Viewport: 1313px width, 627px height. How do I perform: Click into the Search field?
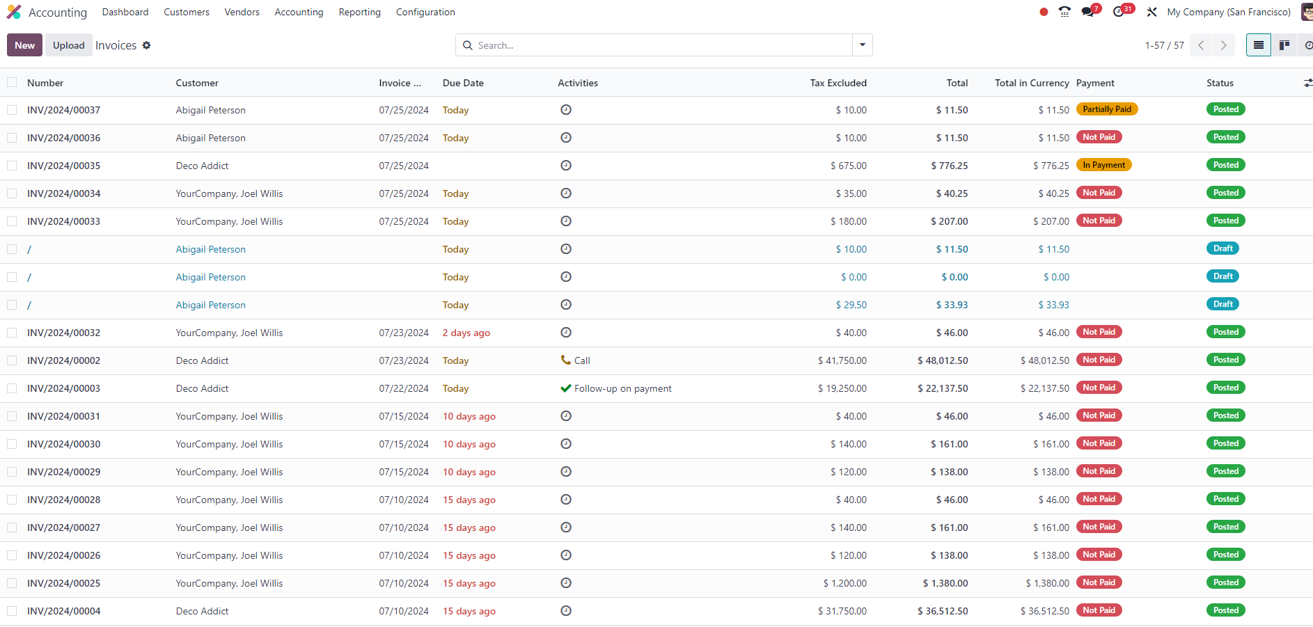tap(661, 45)
